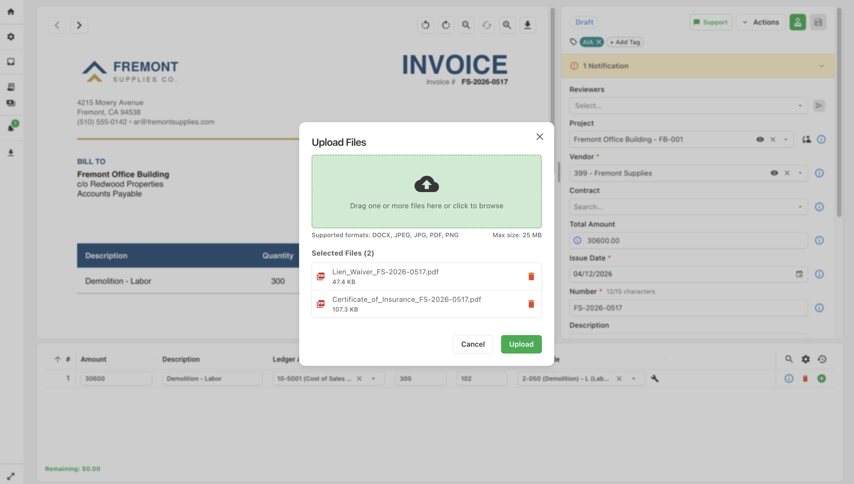
Task: Go to previous document page arrow
Action: coord(57,25)
